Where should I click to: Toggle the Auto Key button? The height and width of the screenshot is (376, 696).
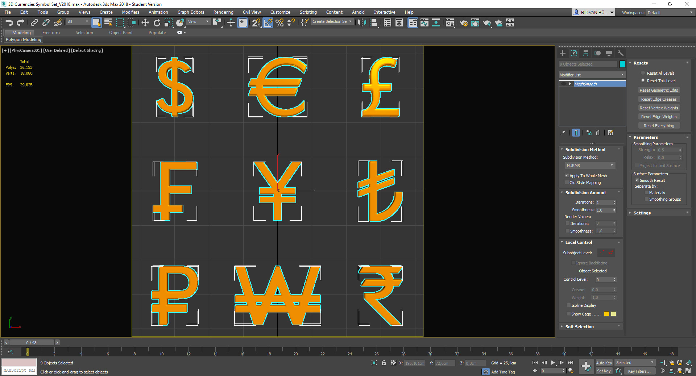[x=604, y=363]
